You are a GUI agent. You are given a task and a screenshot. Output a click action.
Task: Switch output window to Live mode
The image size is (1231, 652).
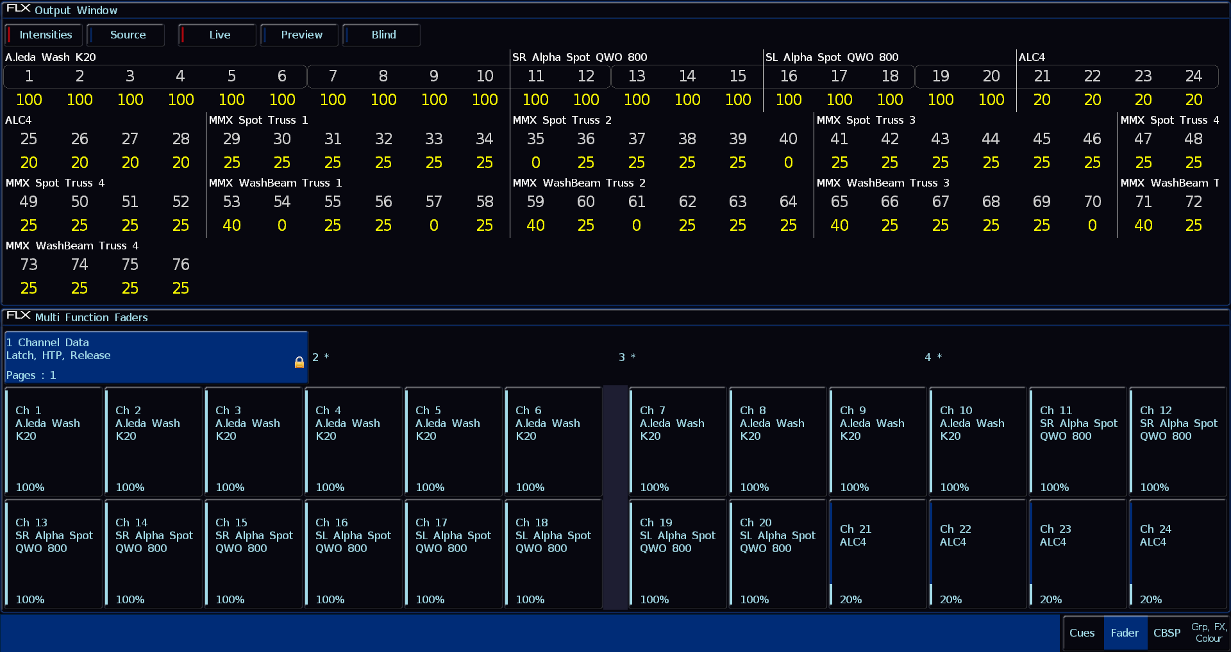(217, 35)
